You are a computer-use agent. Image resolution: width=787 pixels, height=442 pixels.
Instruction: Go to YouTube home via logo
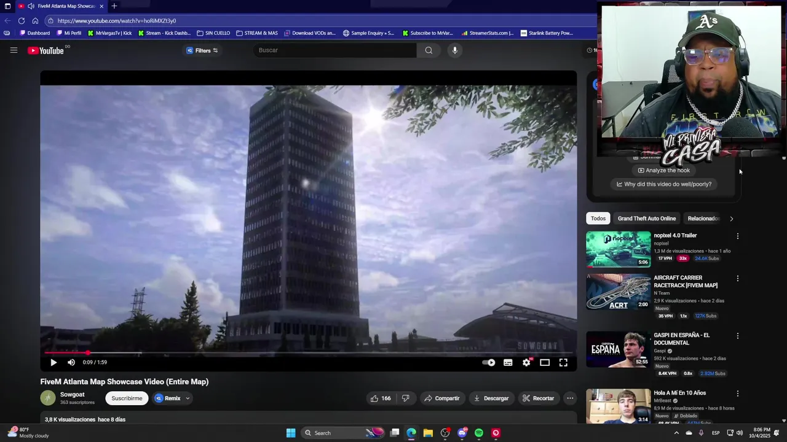click(46, 50)
